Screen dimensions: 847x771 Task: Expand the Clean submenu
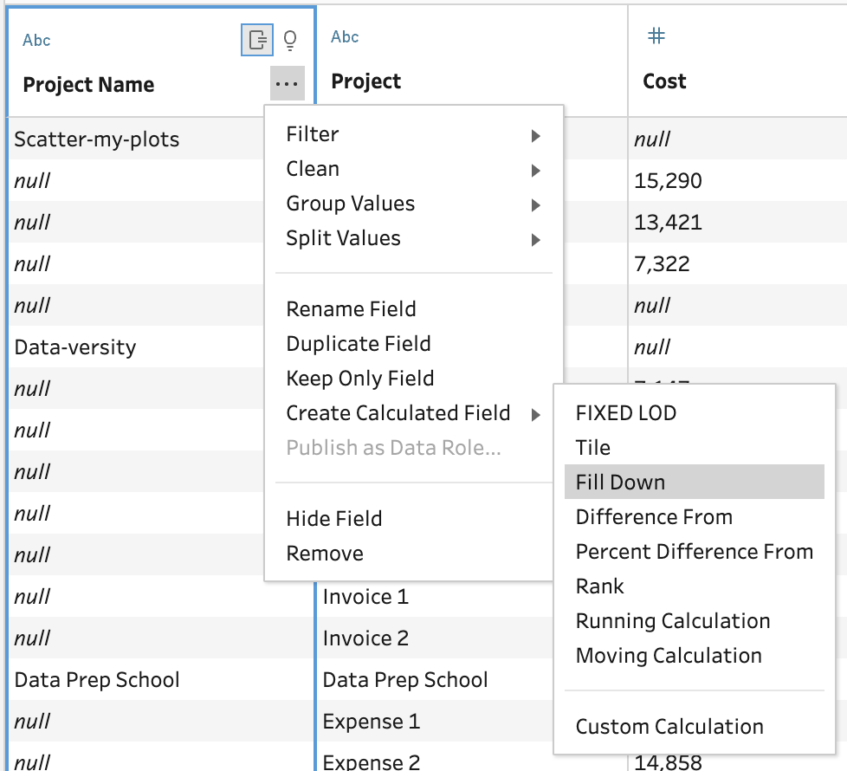(x=312, y=168)
